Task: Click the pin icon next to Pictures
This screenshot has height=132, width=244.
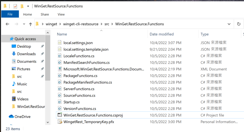Action: click(x=42, y=69)
